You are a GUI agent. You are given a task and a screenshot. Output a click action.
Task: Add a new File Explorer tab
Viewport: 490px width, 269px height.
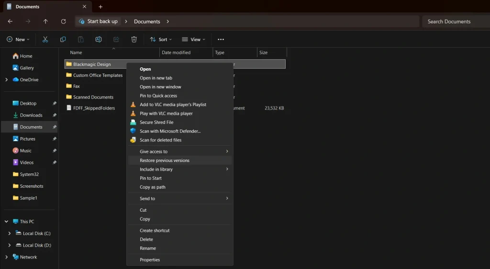pos(100,7)
